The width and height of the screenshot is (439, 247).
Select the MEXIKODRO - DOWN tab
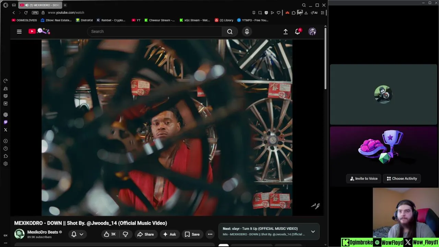pos(39,5)
